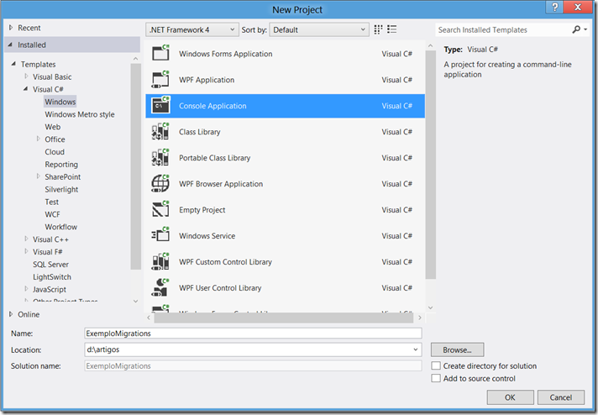Select the Windows Service template icon

pos(160,235)
